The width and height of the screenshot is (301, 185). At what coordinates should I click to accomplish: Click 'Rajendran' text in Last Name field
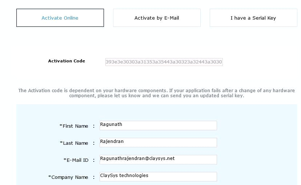(112, 141)
